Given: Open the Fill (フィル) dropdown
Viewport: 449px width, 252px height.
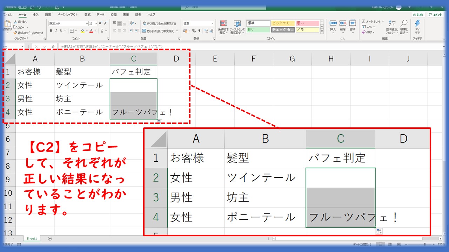Looking at the screenshot, I should point(368,27).
